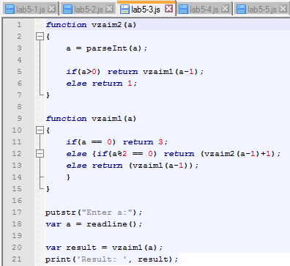The image size is (290, 266).
Task: Click the save icon on lab5-2.js tab
Action: tap(67, 10)
